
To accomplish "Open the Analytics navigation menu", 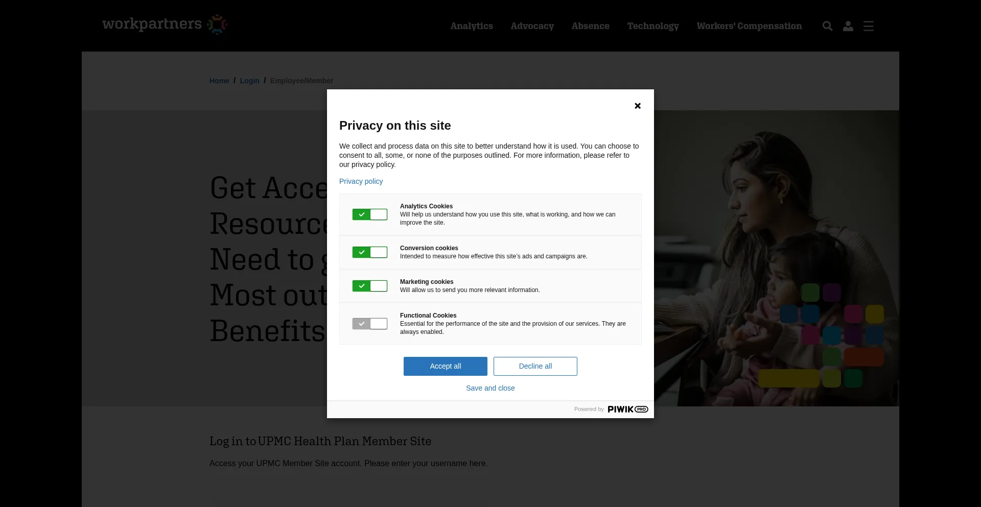I will pyautogui.click(x=471, y=26).
